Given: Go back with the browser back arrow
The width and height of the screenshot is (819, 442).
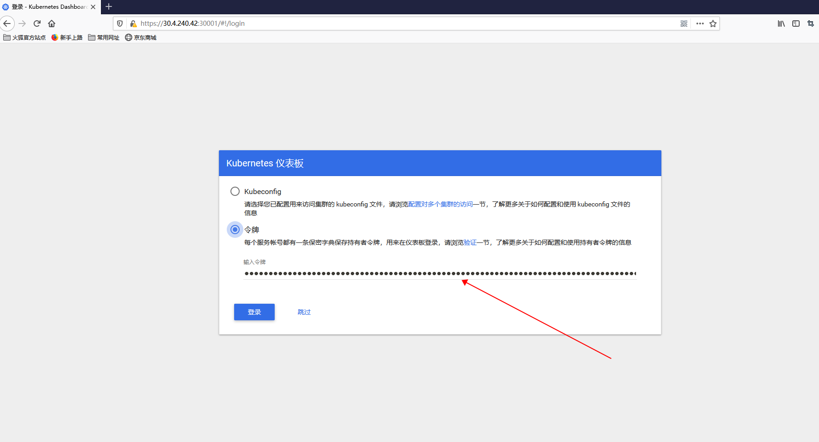Looking at the screenshot, I should pyautogui.click(x=7, y=24).
